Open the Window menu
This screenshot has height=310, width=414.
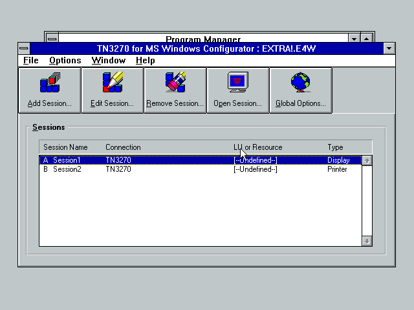point(108,60)
